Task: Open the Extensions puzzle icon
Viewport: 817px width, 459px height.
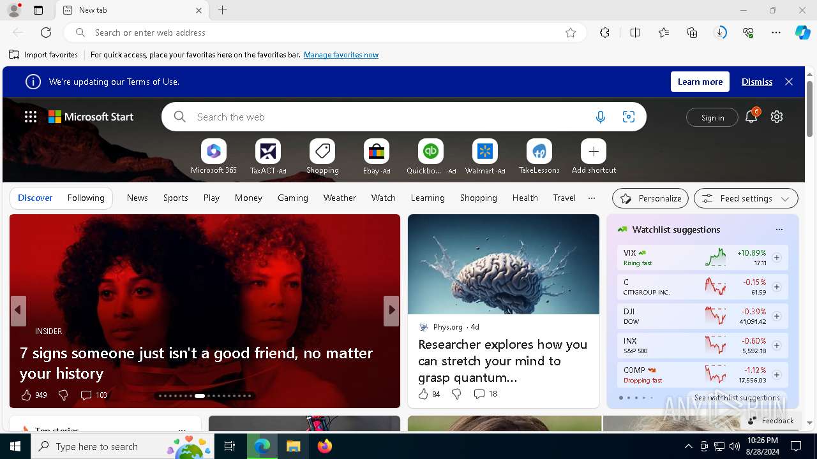Action: [x=604, y=33]
